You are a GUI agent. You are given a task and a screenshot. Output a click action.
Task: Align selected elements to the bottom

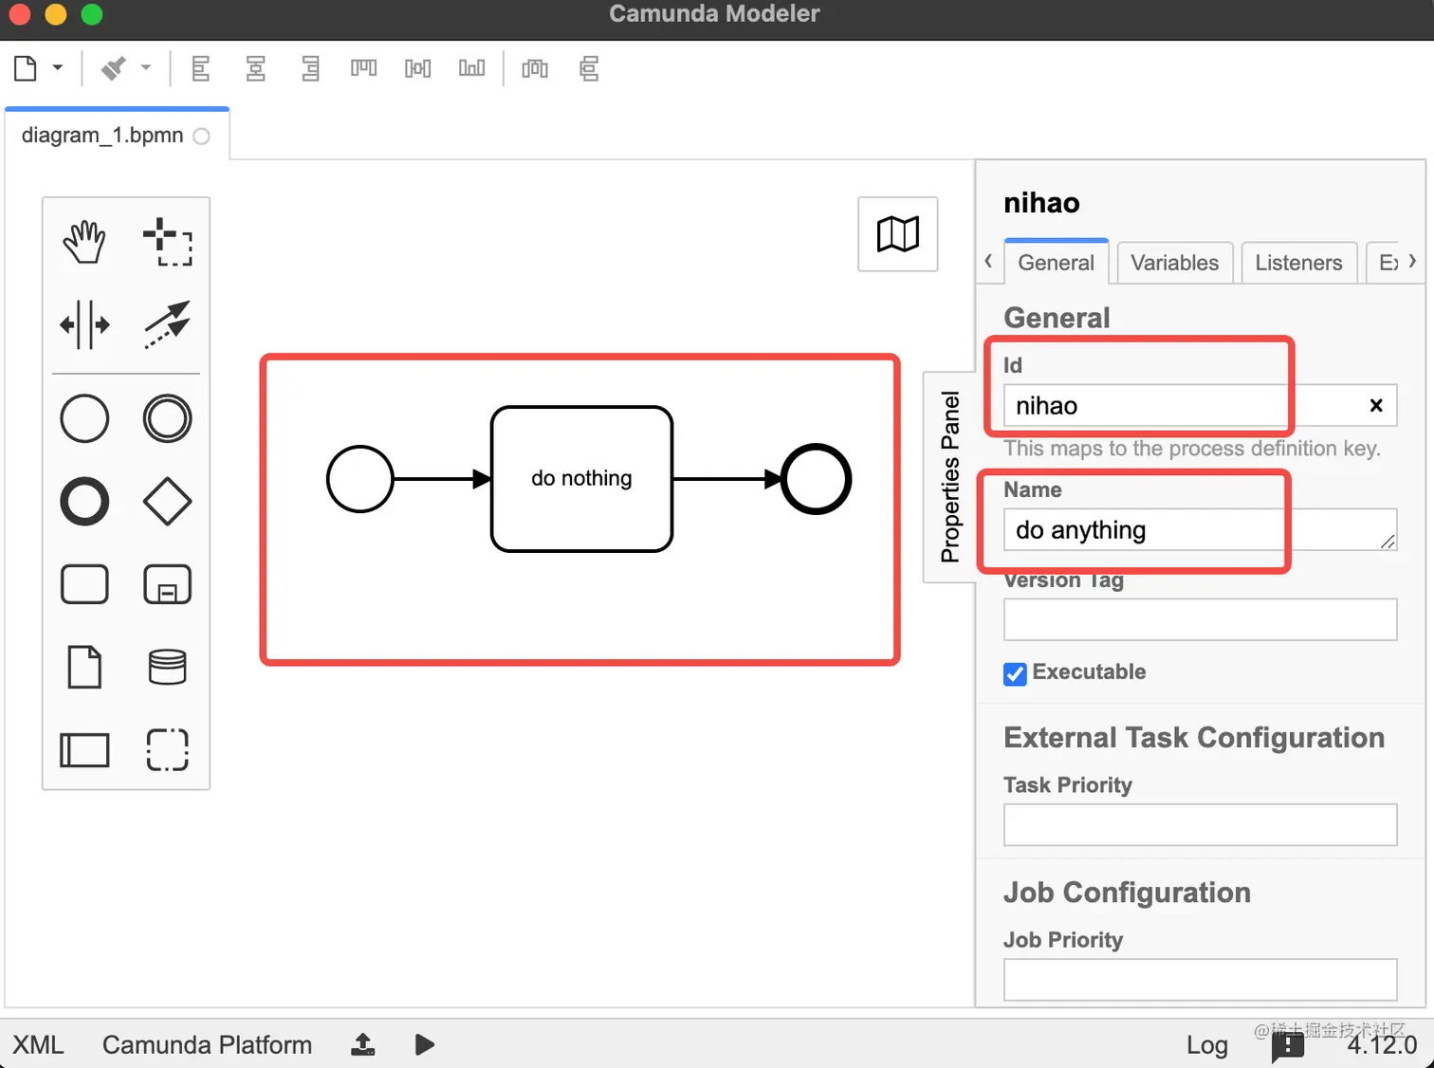[471, 68]
